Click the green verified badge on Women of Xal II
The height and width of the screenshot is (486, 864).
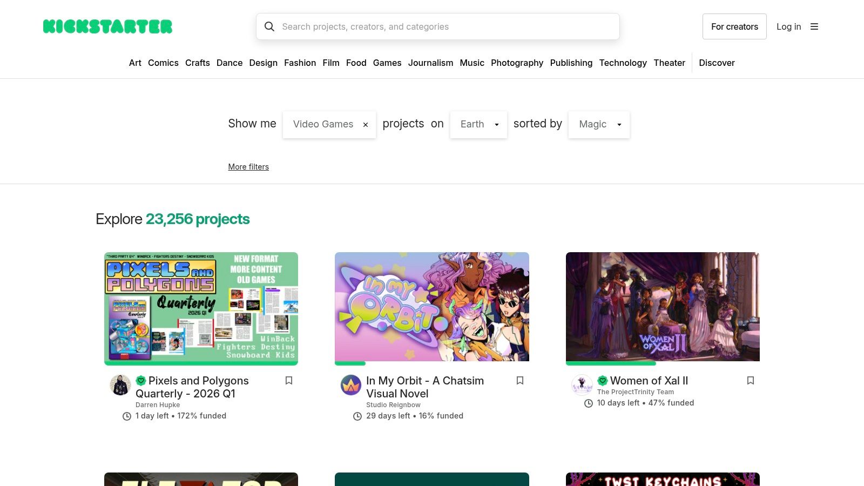(x=603, y=381)
